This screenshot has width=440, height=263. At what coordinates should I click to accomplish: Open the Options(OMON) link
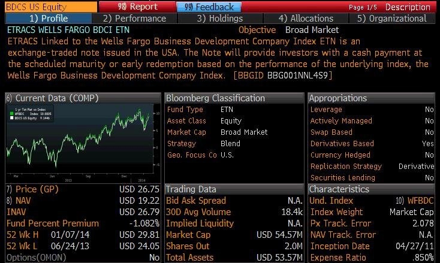point(36,258)
